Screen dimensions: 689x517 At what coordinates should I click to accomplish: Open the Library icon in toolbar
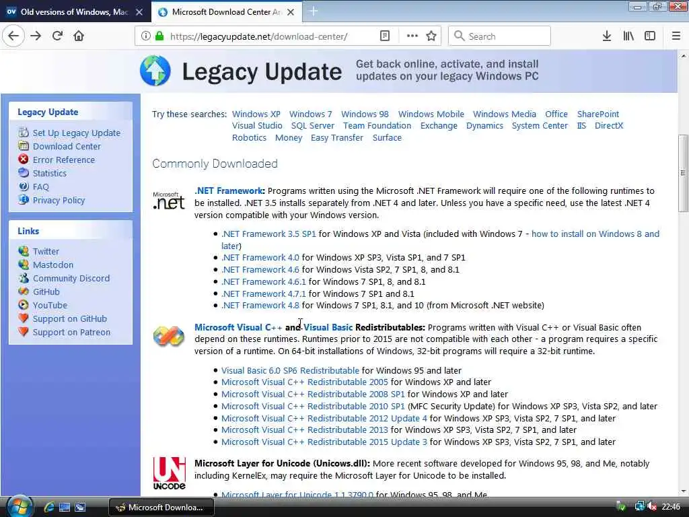click(x=628, y=36)
